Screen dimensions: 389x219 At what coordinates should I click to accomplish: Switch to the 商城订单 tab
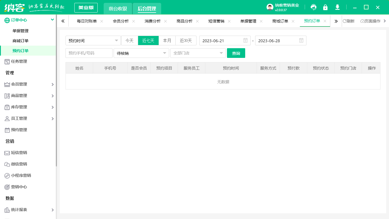281,21
